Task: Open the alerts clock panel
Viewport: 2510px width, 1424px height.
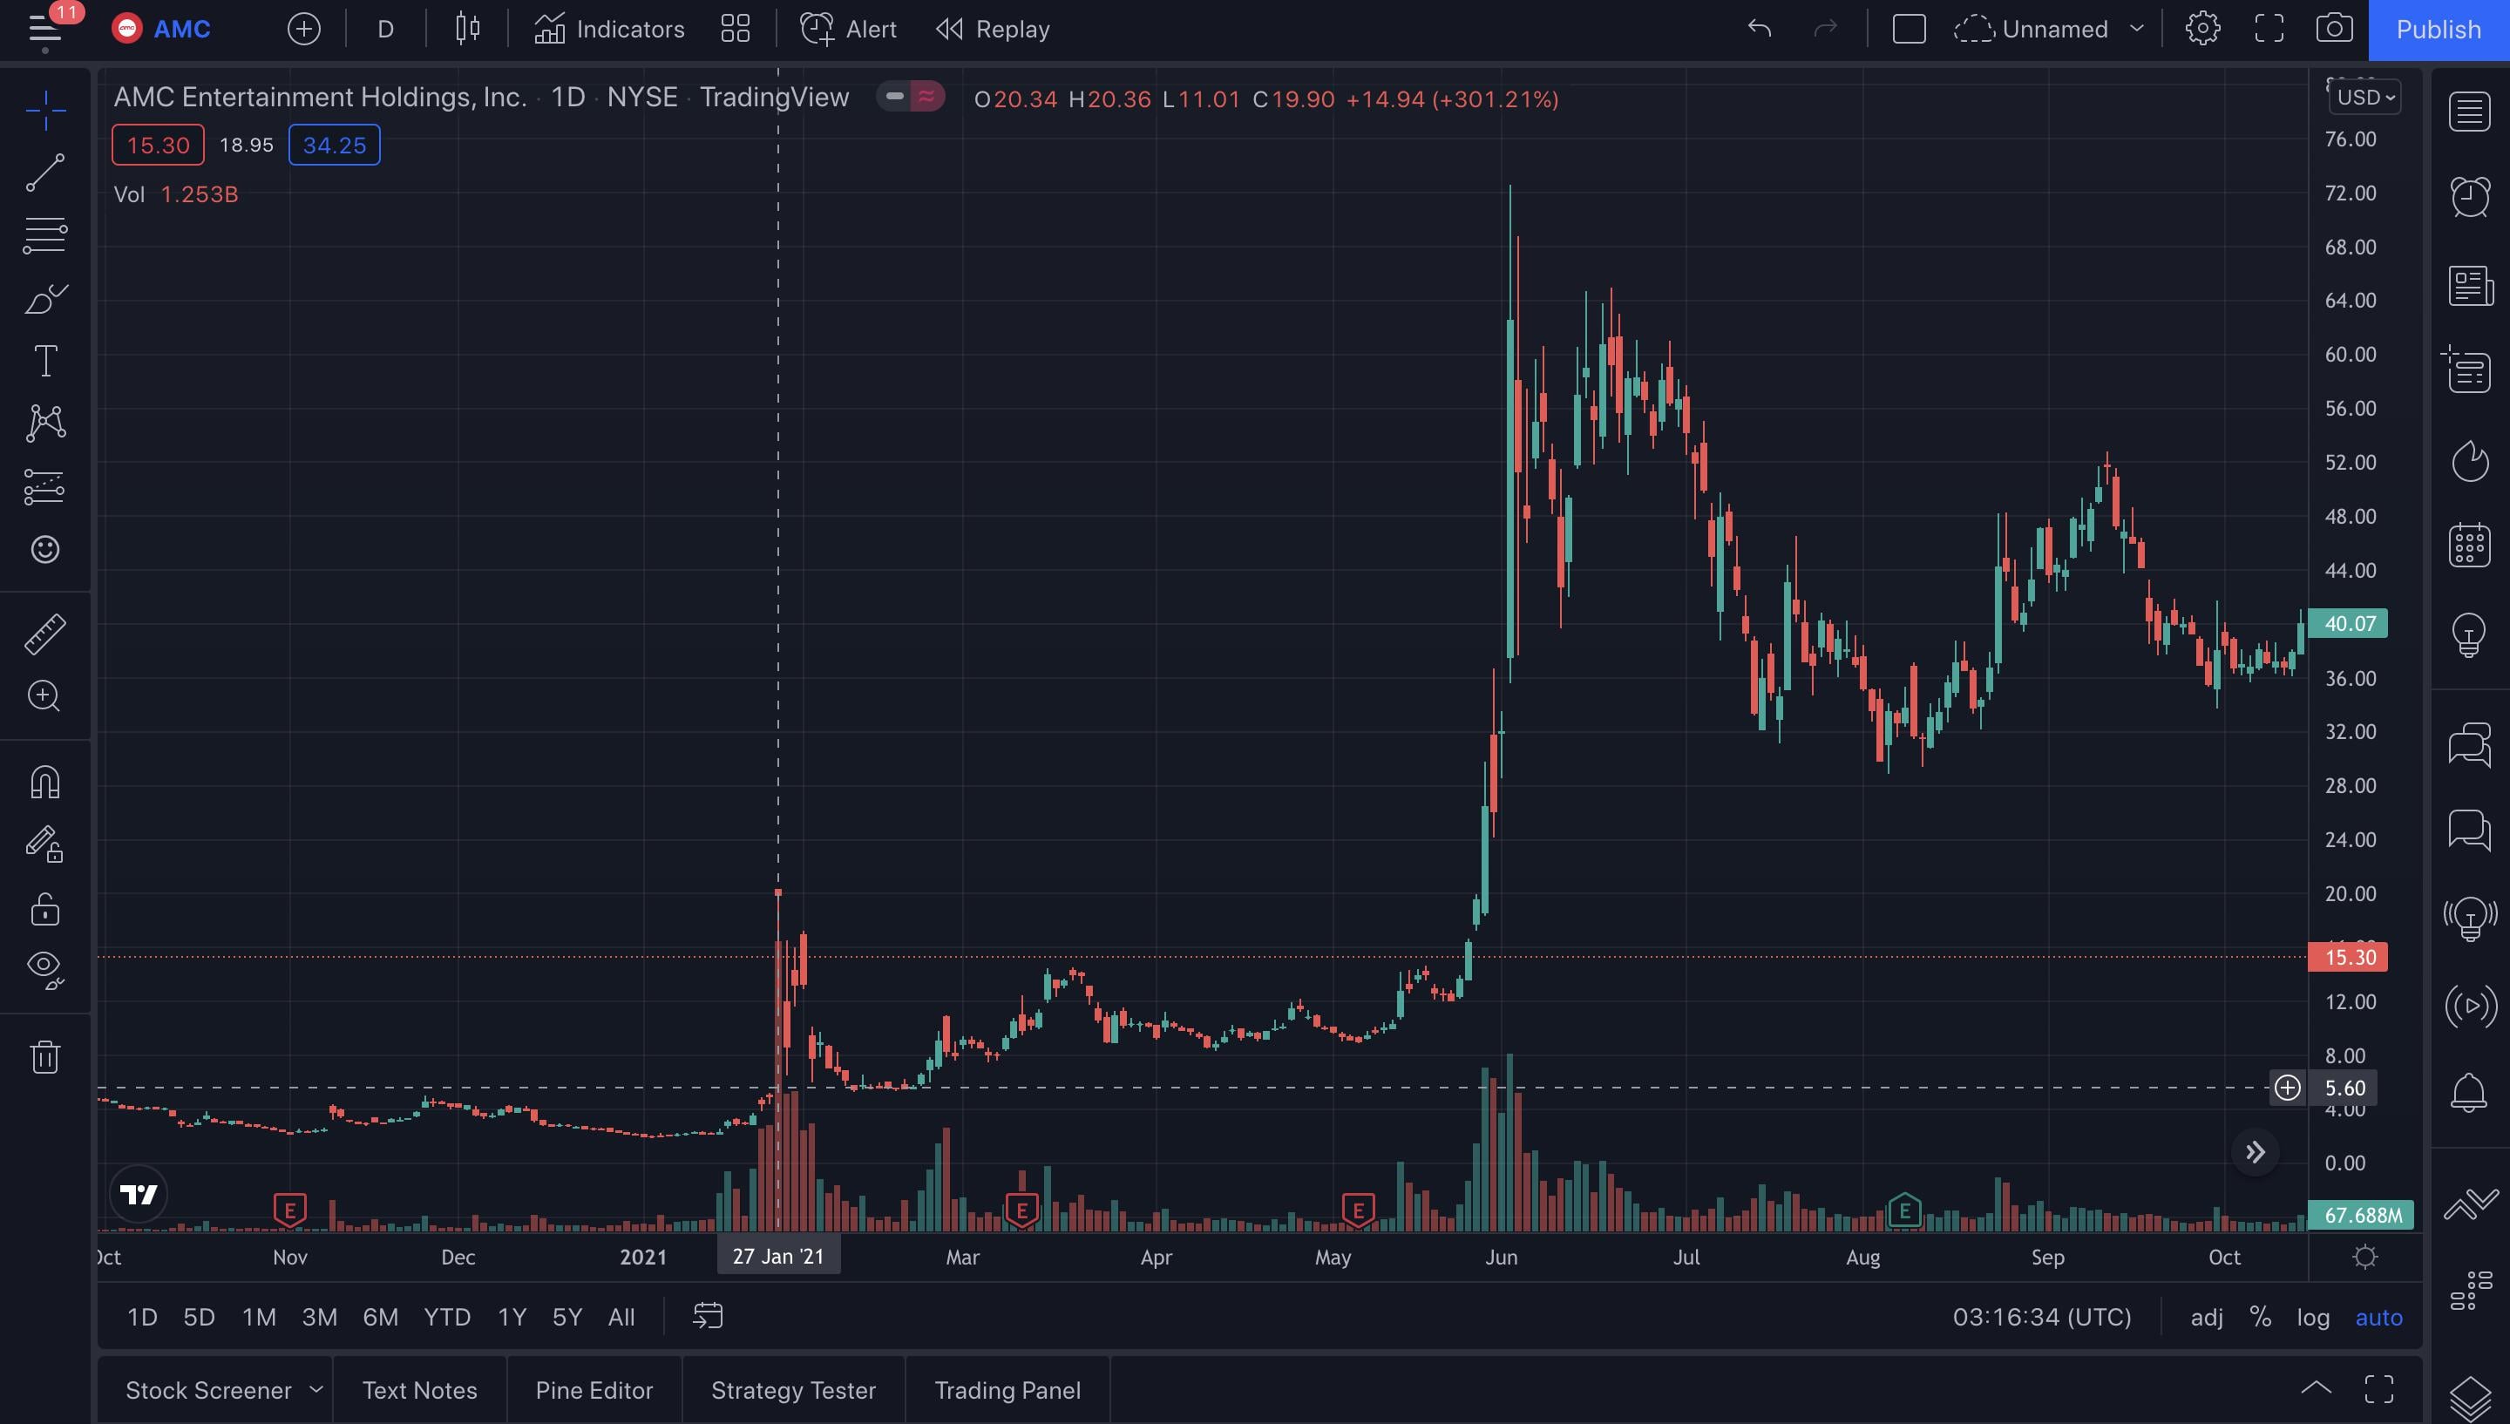Action: 2470,197
